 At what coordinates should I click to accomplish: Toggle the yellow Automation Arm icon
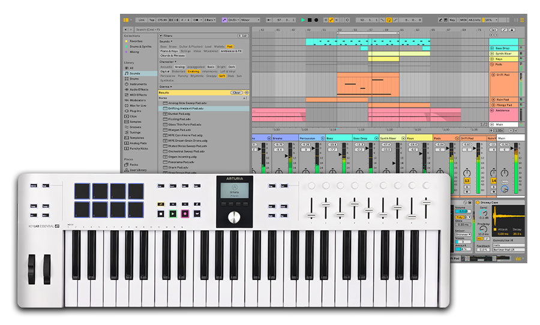[331, 20]
